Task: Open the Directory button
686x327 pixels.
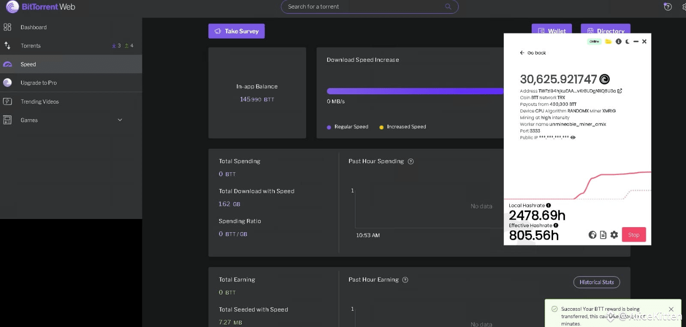Action: pos(605,29)
